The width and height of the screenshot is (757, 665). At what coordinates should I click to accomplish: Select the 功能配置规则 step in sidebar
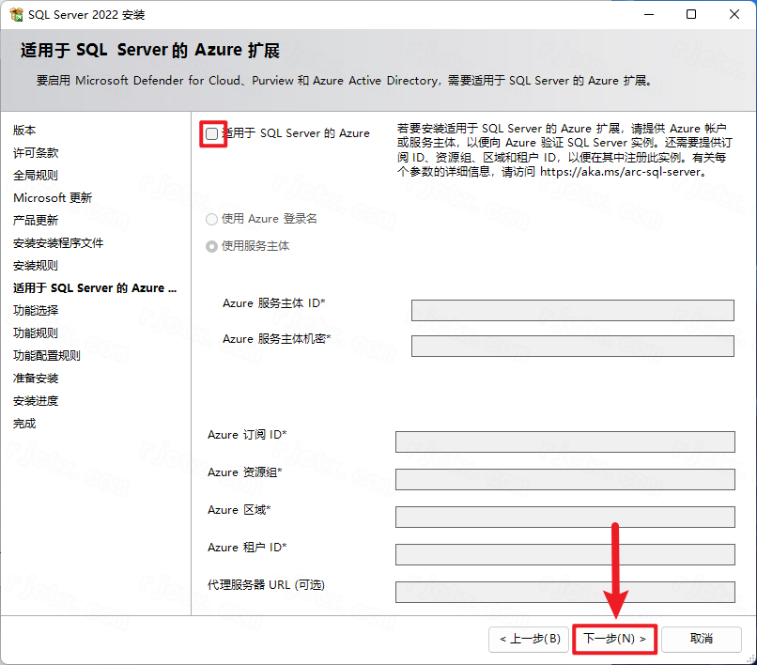tap(47, 356)
